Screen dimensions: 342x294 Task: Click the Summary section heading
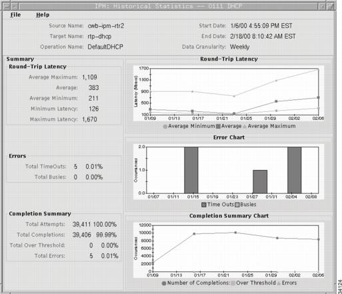(x=20, y=59)
